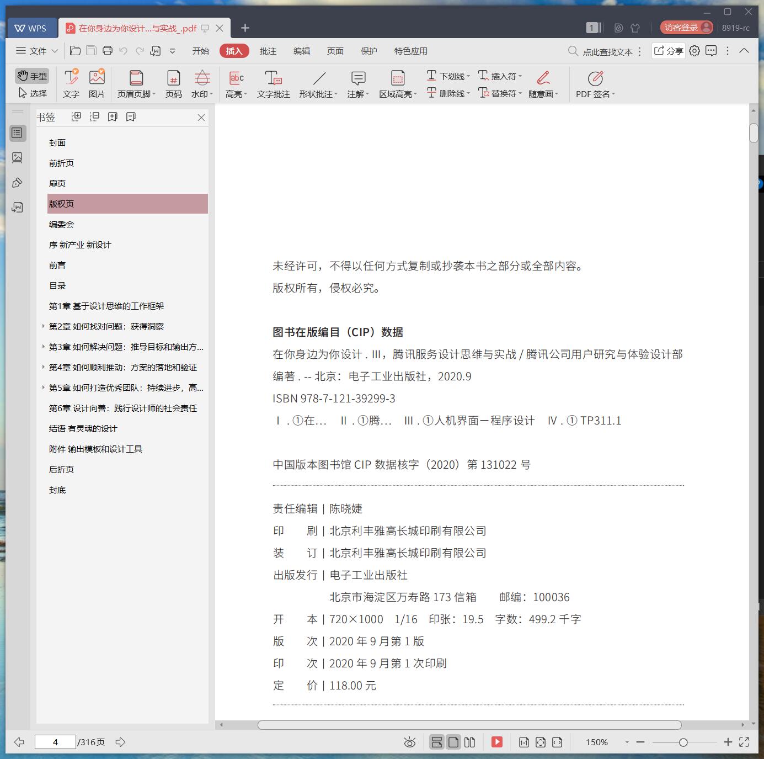This screenshot has height=759, width=764.
Task: Expand the 第4章 bookmark
Action: tap(44, 367)
